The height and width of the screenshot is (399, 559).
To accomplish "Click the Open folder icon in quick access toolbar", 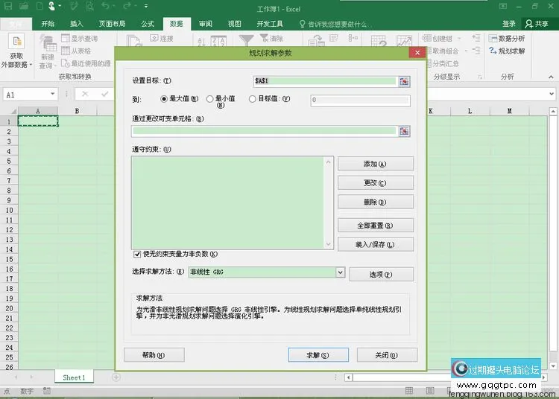I will [x=24, y=6].
